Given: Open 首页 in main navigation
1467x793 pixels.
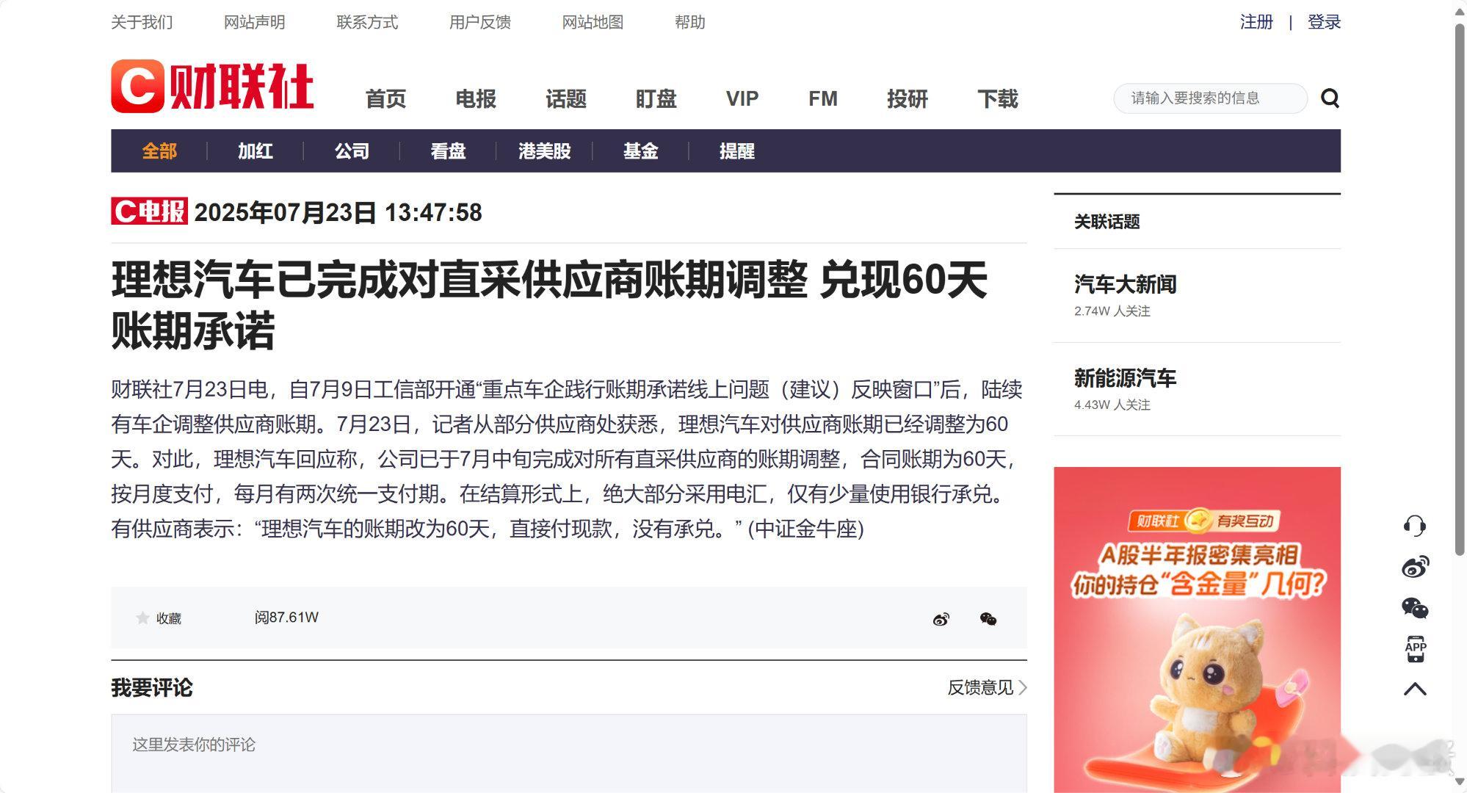Looking at the screenshot, I should click(x=385, y=98).
